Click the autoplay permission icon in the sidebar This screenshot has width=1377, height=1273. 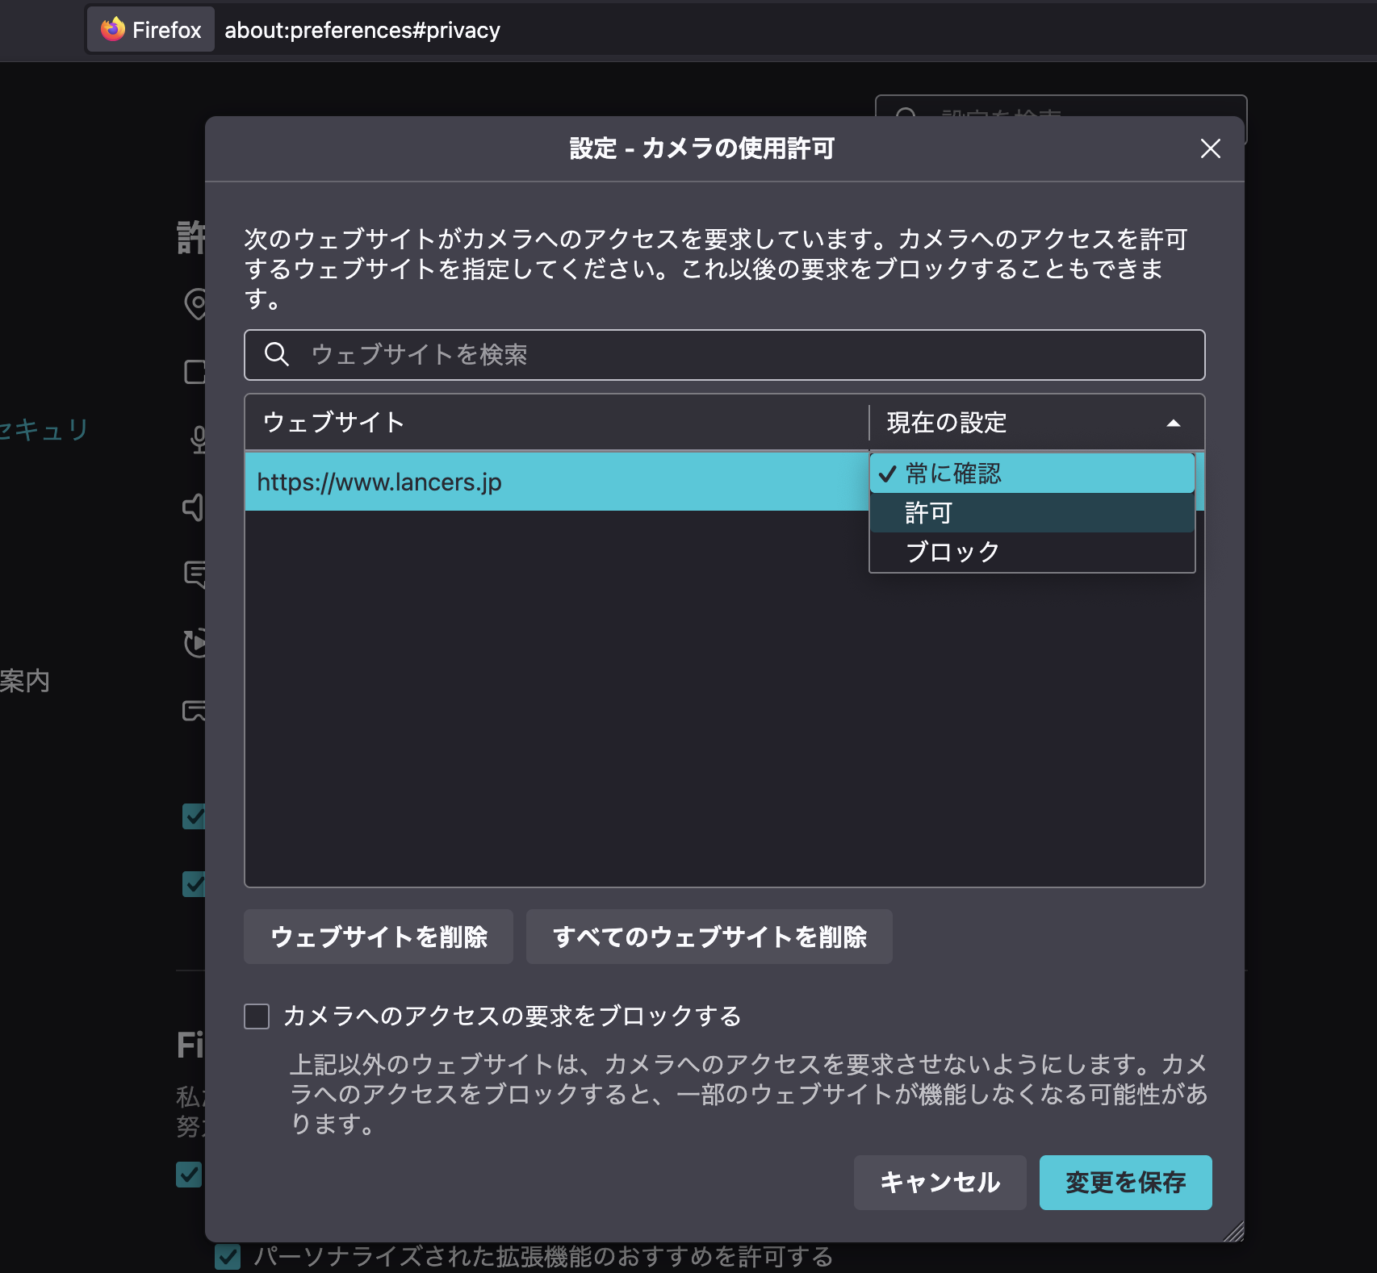point(196,644)
